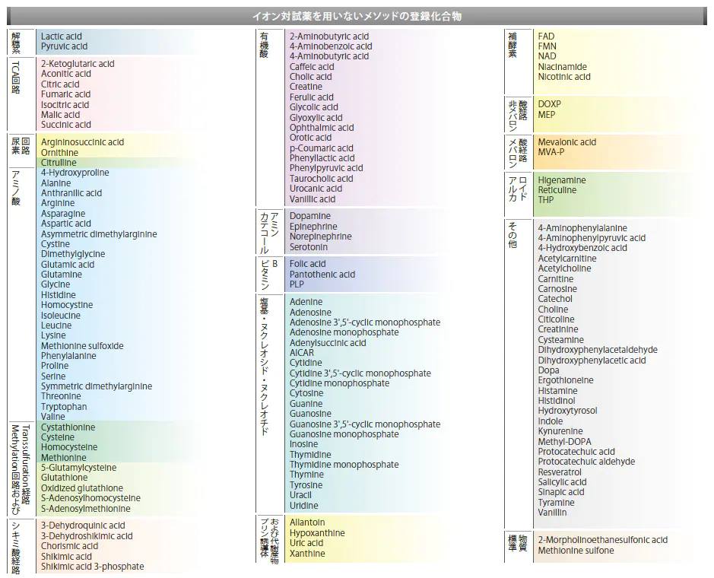
Task: Click Adenosine 3',5'-cyclic monophosphate
Action: [x=365, y=322]
